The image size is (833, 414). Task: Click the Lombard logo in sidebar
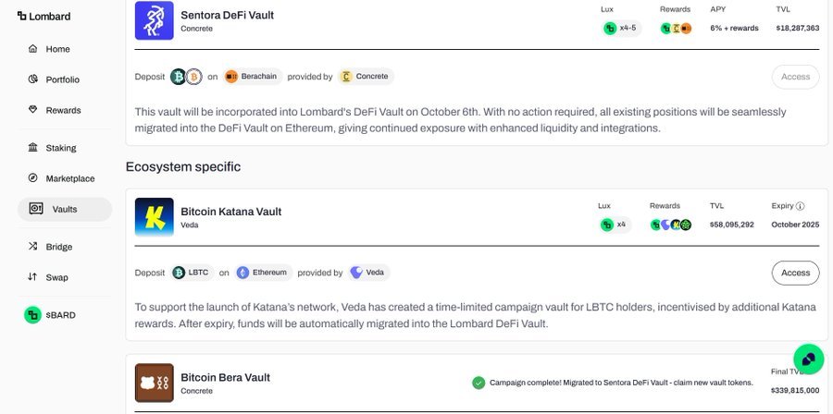click(x=44, y=17)
